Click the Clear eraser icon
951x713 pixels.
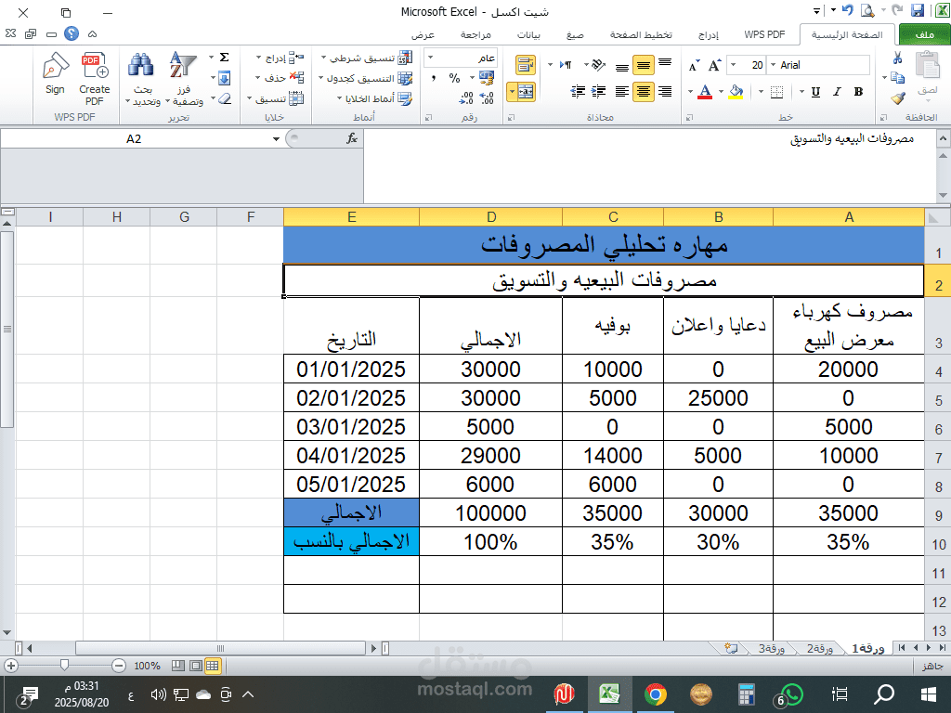tap(225, 98)
